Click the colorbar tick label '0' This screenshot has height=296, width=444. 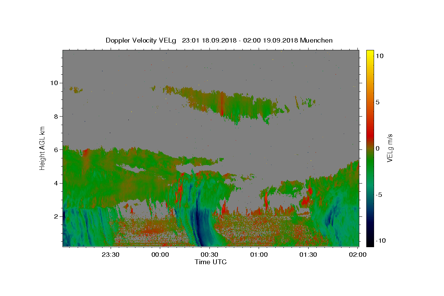click(x=378, y=148)
